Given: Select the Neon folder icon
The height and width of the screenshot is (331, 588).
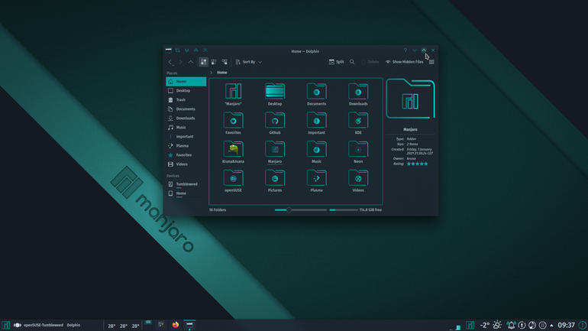Looking at the screenshot, I should [358, 149].
